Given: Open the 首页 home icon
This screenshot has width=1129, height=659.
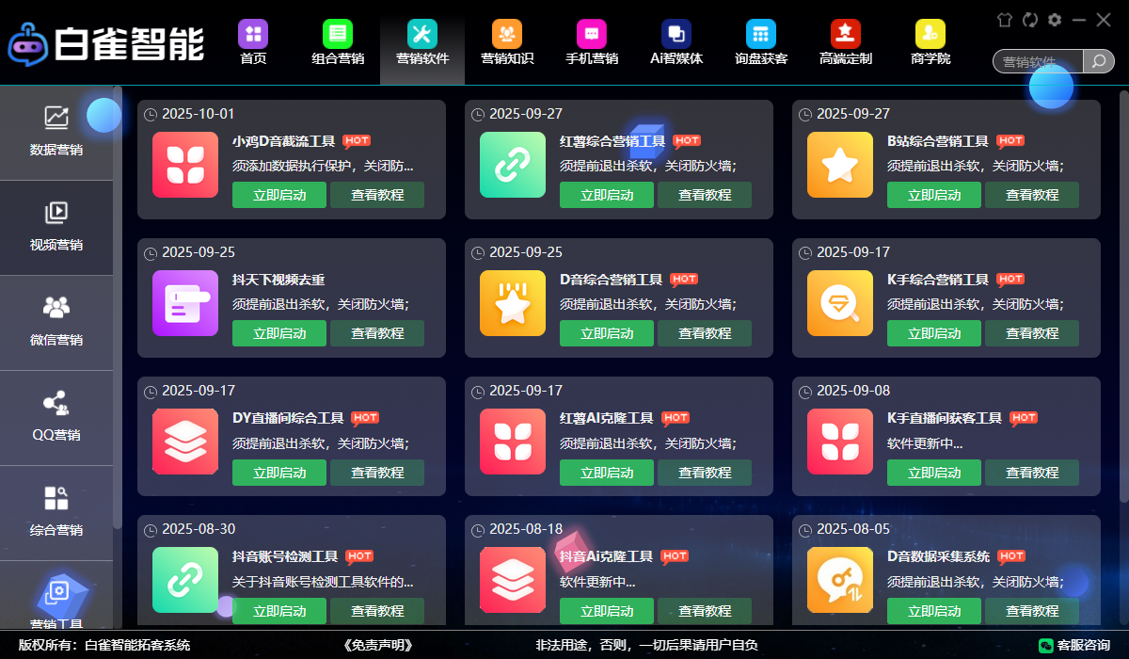Looking at the screenshot, I should (253, 35).
